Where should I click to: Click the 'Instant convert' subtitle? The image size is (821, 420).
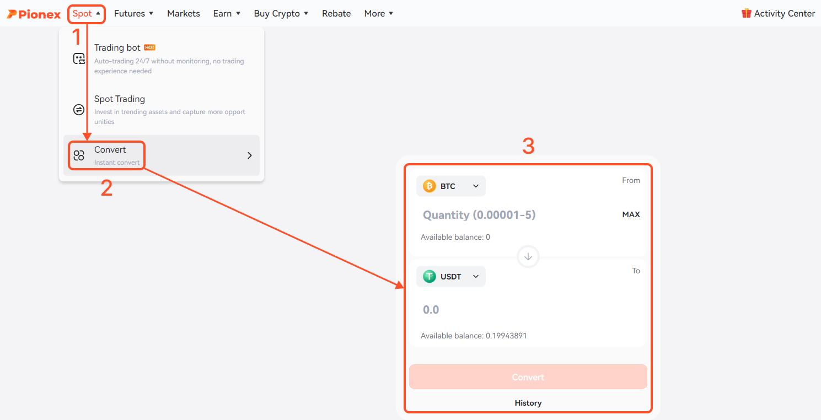[x=117, y=163]
